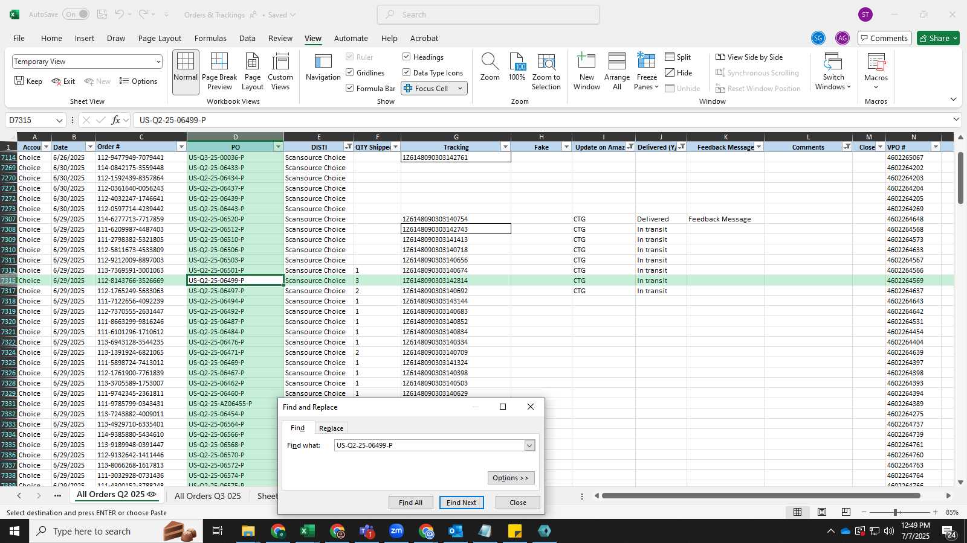Set zoom to 100%
Viewport: 967px width, 543px height.
click(517, 68)
